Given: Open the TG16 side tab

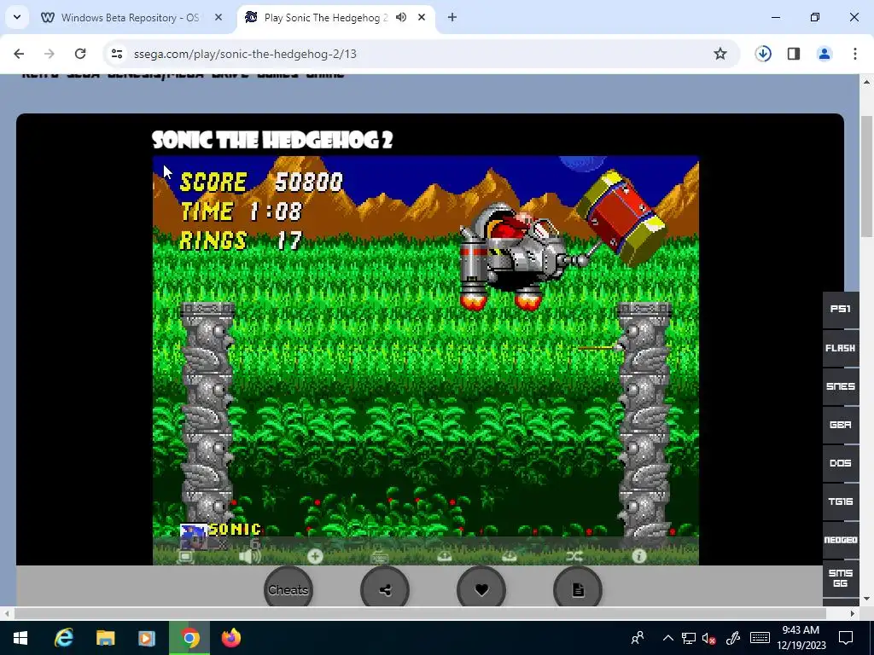Looking at the screenshot, I should (x=841, y=501).
